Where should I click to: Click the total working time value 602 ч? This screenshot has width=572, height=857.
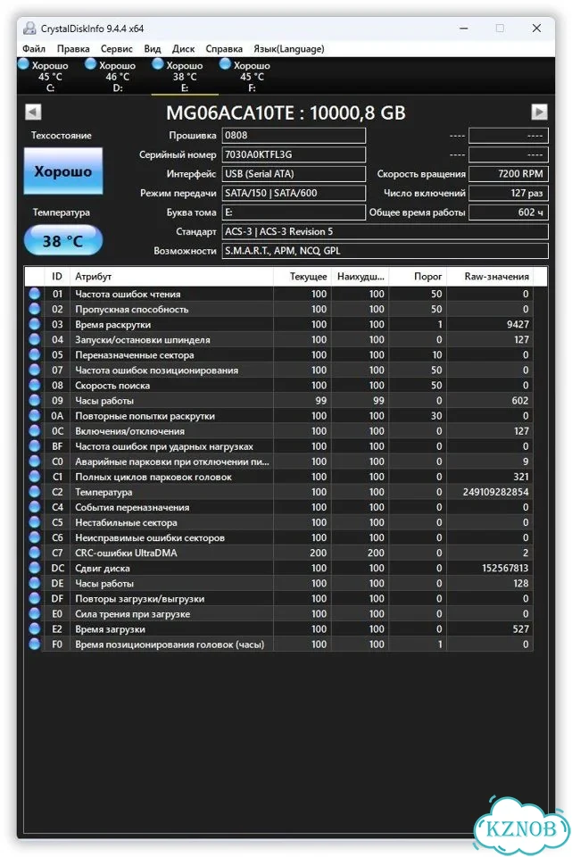[x=508, y=212]
